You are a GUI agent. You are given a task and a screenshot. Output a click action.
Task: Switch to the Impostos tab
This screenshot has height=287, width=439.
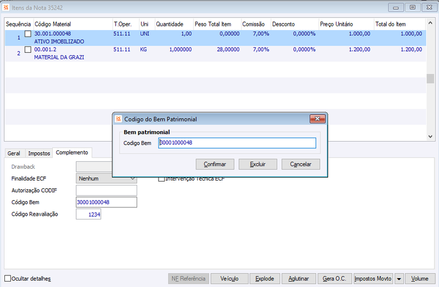(39, 153)
